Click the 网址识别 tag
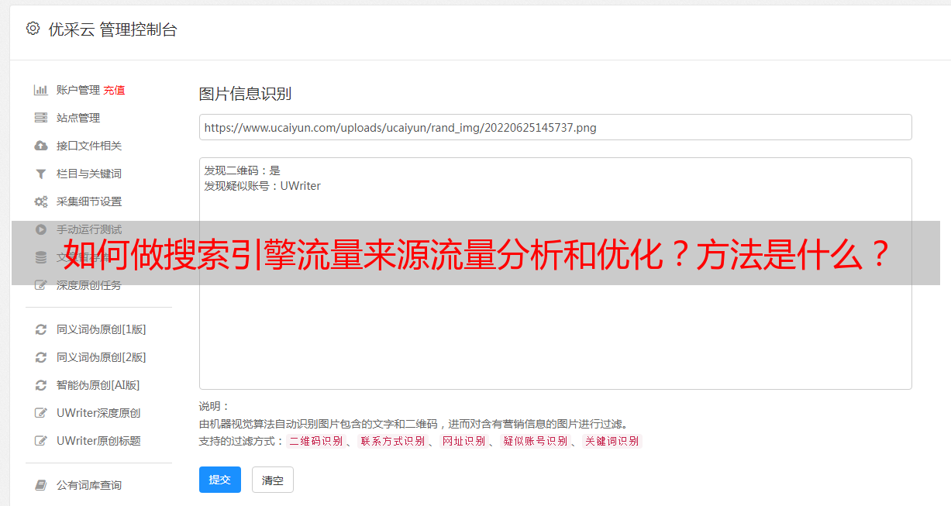Image resolution: width=951 pixels, height=506 pixels. tap(463, 441)
